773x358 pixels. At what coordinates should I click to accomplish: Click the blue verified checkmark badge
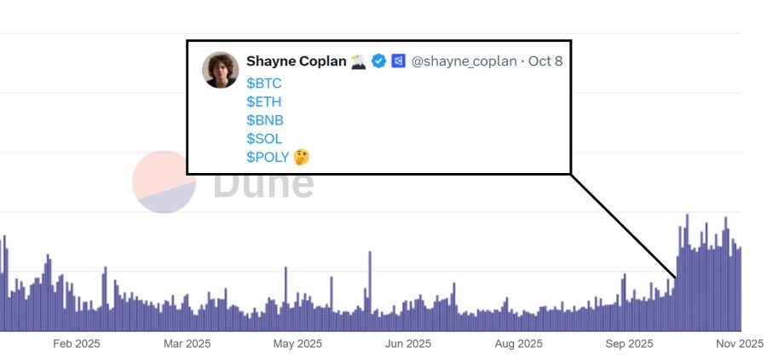pos(378,61)
